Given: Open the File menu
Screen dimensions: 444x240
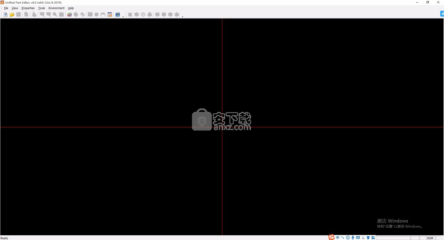Looking at the screenshot, I should point(6,8).
